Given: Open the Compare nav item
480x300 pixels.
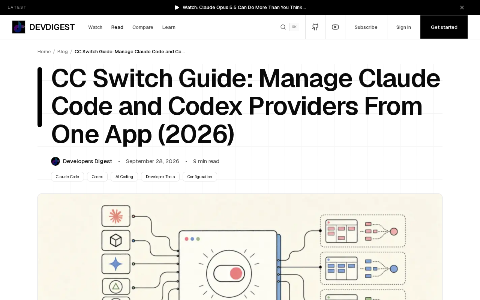Looking at the screenshot, I should (143, 27).
